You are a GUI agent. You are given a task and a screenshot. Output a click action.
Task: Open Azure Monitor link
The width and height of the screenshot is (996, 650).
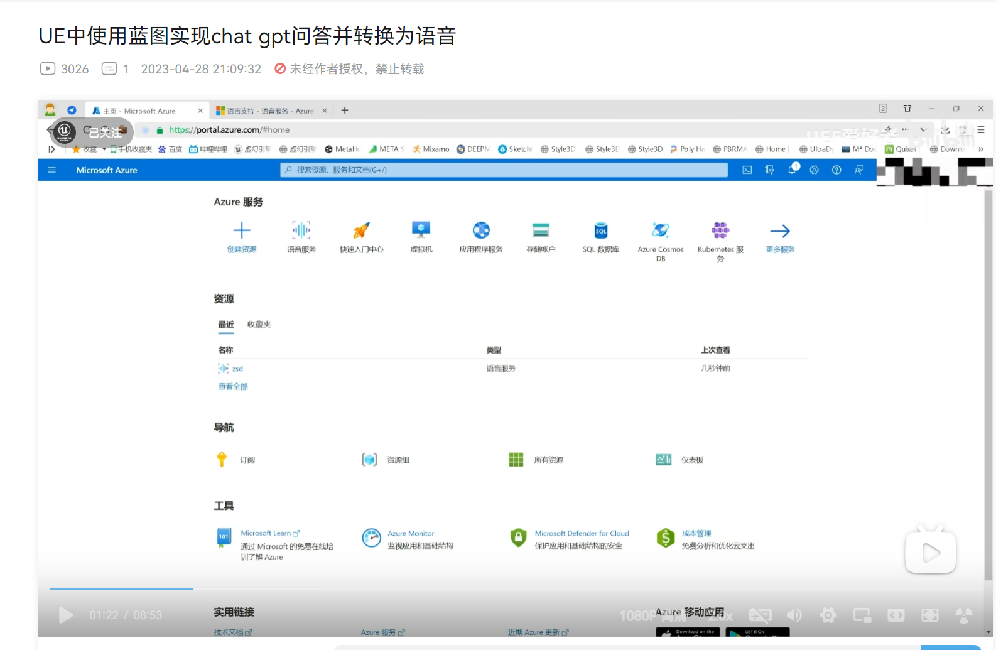pos(411,533)
